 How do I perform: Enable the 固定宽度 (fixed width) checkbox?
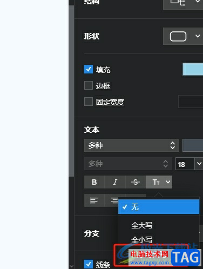coord(89,102)
